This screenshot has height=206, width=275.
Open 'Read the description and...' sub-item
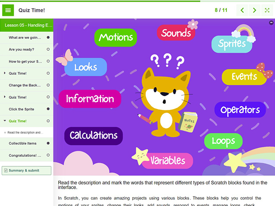[25, 133]
